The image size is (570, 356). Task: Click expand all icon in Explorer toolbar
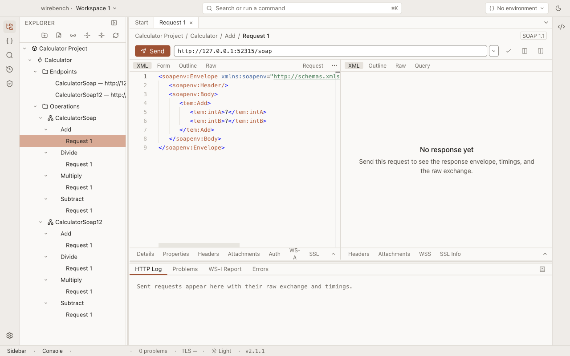point(87,35)
